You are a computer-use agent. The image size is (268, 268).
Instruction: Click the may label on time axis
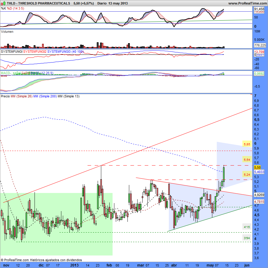point(210,265)
